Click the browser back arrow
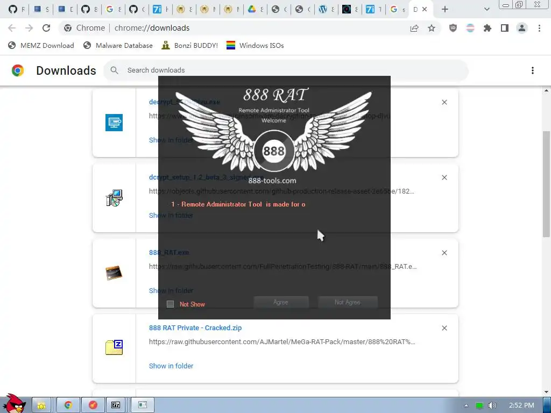 pos(12,28)
